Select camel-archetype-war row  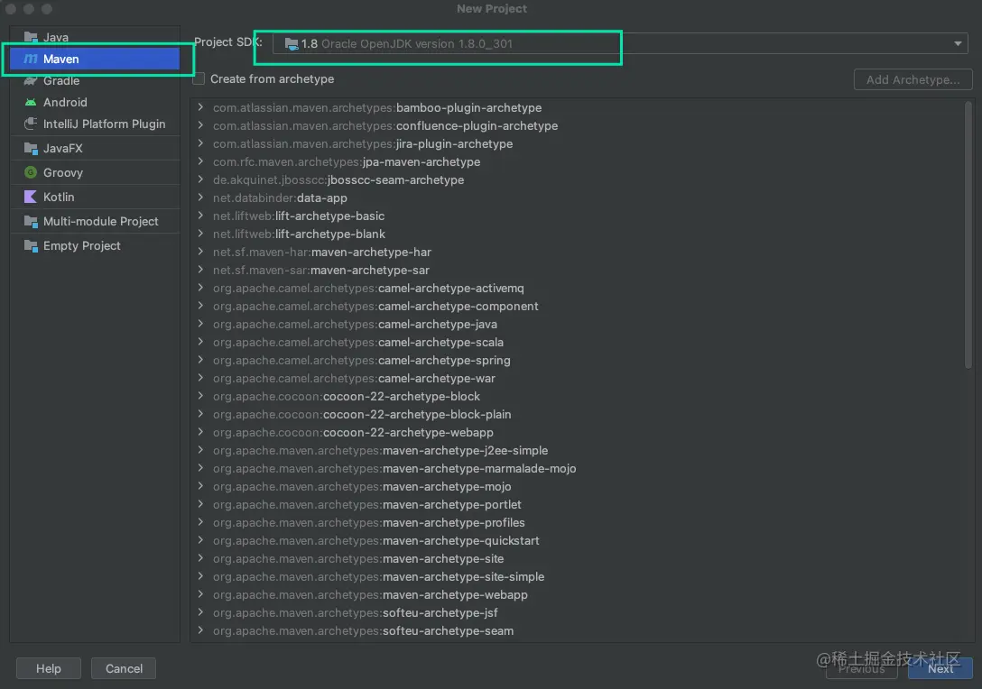[576, 378]
